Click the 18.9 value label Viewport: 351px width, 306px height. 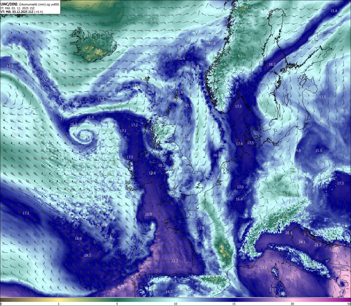78,239
